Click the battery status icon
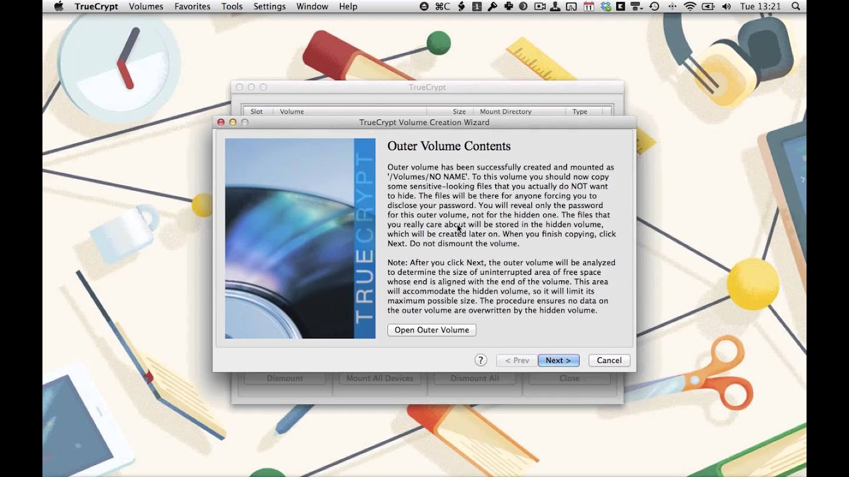Viewport: 849px width, 477px height. 708,7
